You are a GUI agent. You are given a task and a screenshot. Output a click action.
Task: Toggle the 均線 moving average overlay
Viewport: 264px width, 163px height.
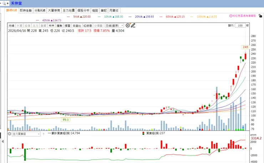(x=12, y=26)
